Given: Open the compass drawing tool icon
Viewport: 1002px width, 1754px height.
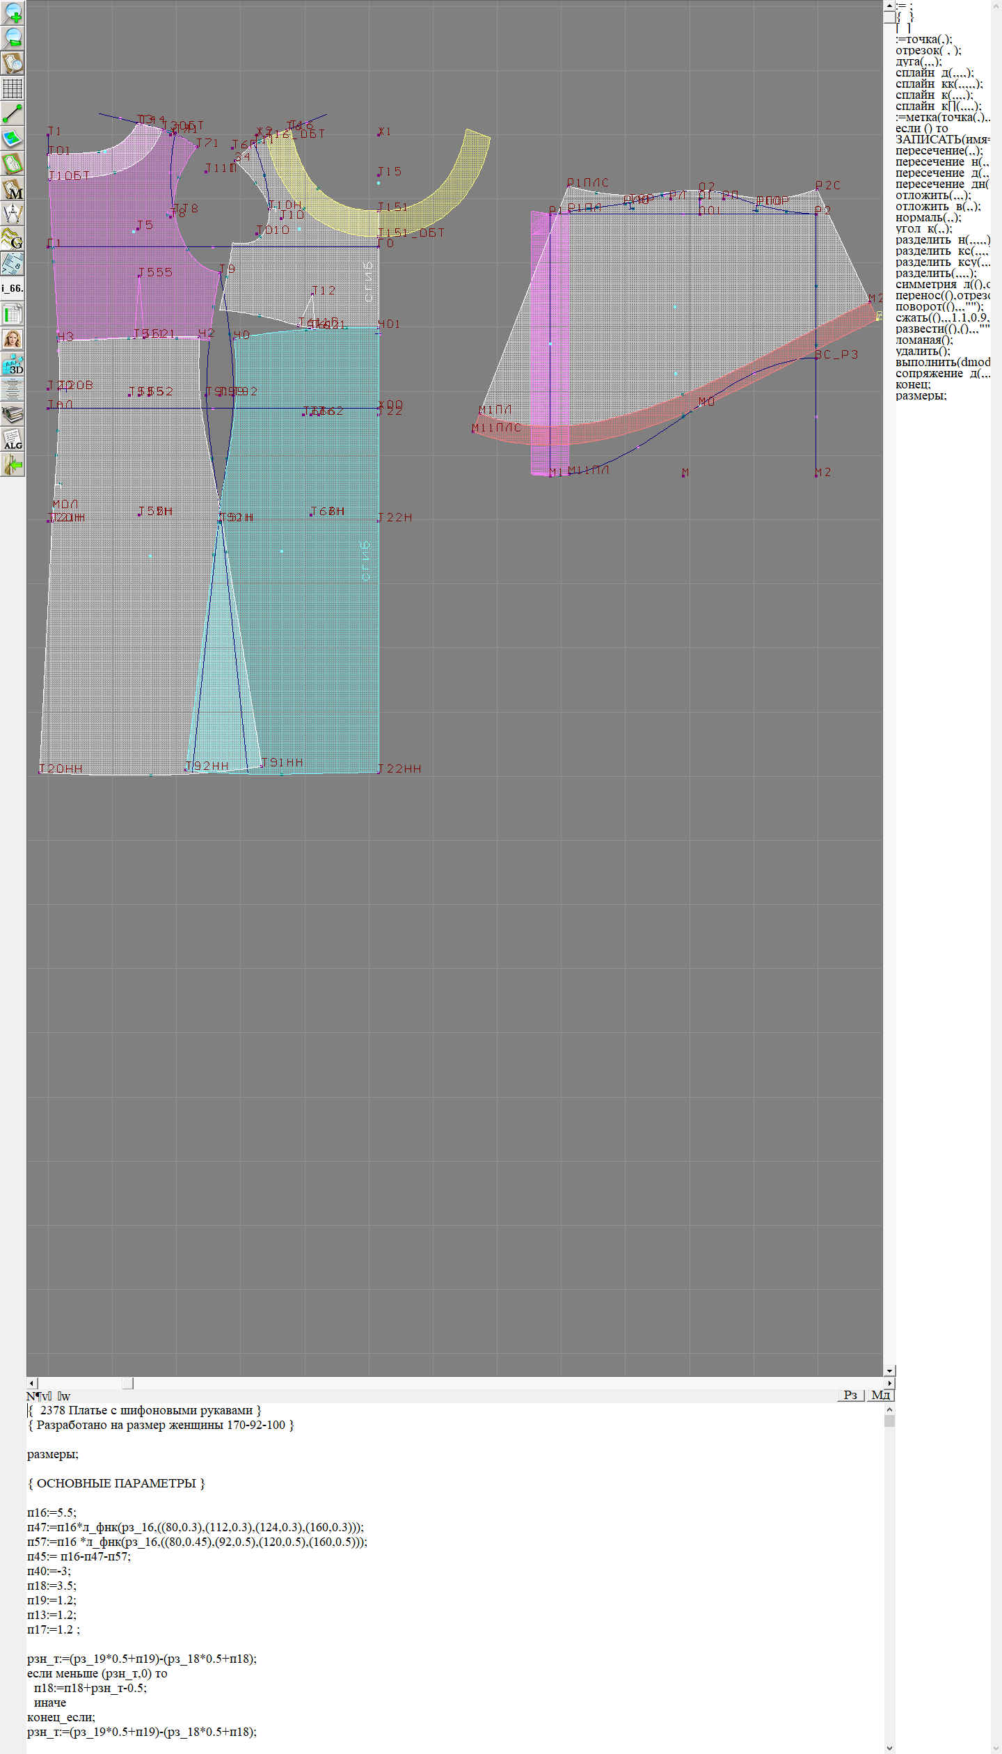Looking at the screenshot, I should coord(13,214).
